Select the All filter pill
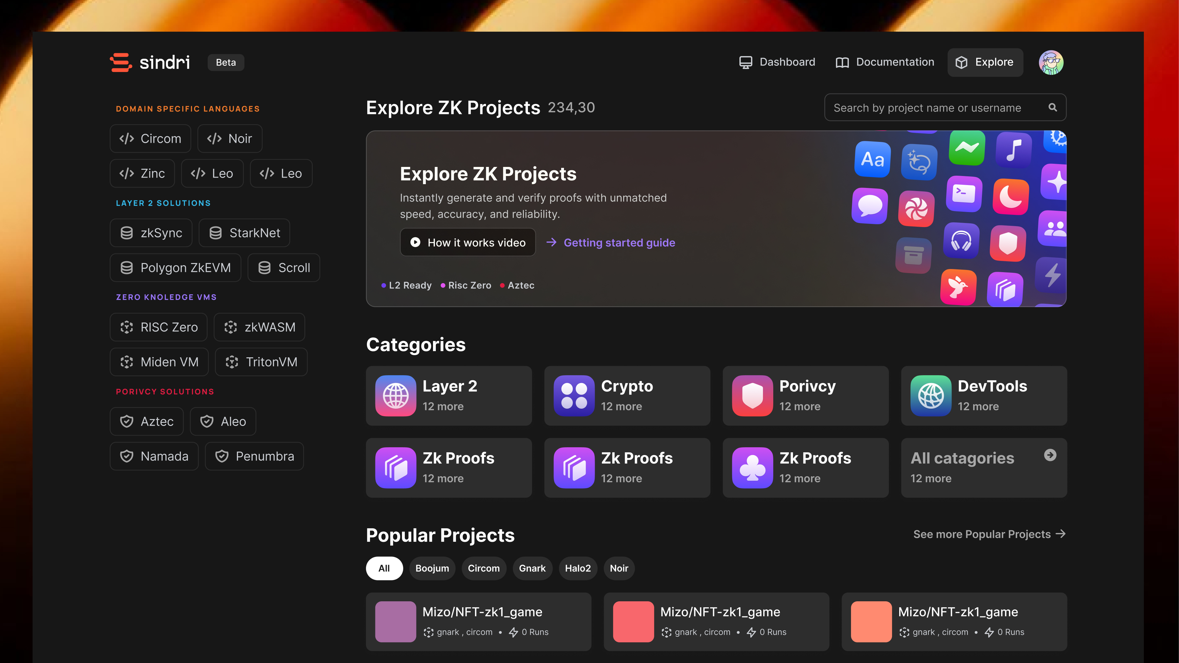This screenshot has height=663, width=1179. click(x=384, y=568)
